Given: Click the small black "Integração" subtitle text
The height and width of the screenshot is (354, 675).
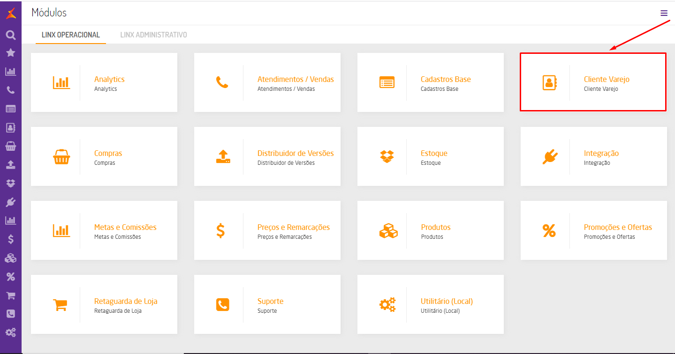Looking at the screenshot, I should coord(597,163).
